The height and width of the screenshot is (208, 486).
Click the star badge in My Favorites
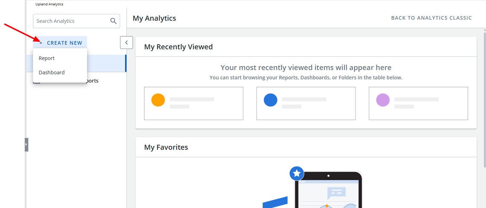(297, 173)
